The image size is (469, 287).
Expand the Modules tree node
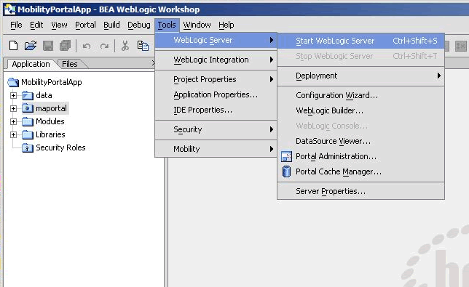(x=13, y=121)
